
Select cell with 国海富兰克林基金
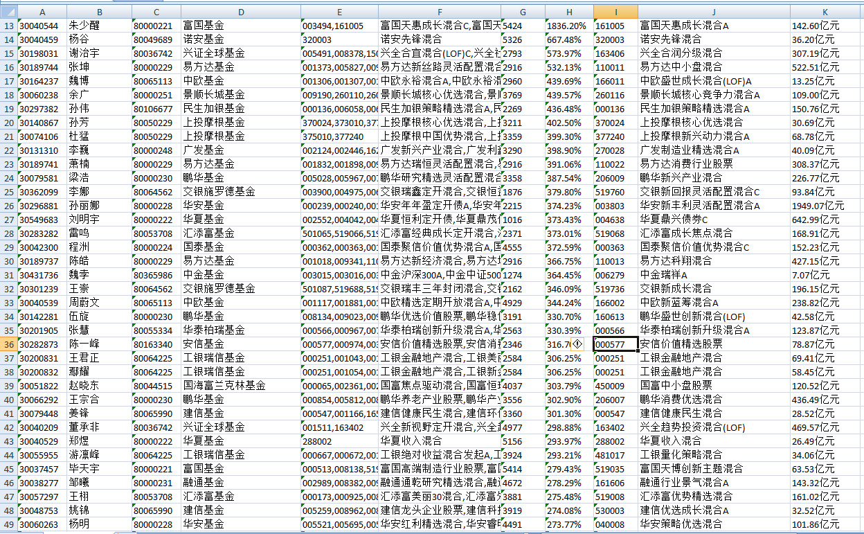coord(240,386)
